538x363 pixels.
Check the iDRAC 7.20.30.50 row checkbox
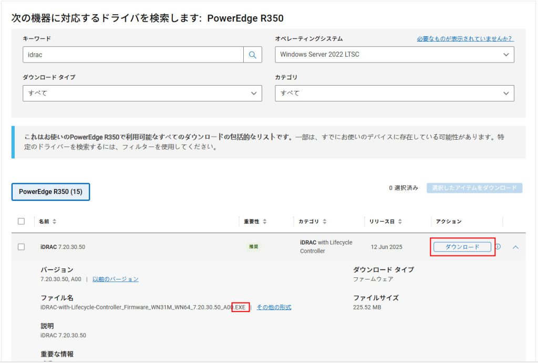click(x=21, y=247)
